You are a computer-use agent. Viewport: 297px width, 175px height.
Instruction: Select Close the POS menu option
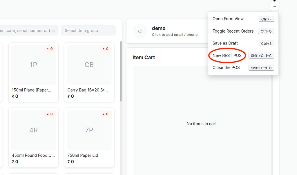pyautogui.click(x=226, y=67)
